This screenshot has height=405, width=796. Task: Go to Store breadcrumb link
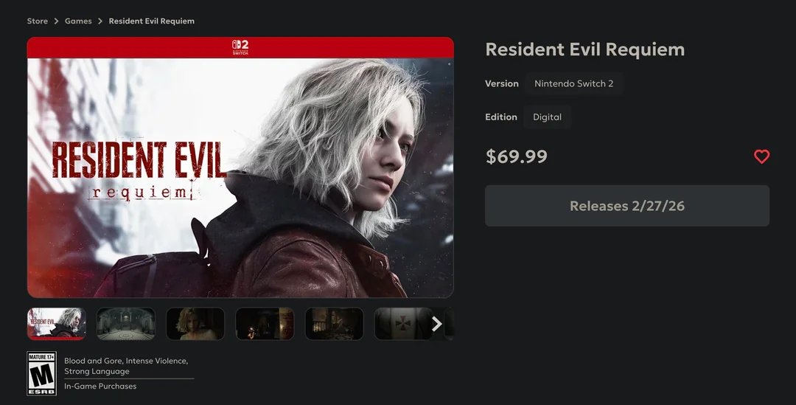point(38,21)
